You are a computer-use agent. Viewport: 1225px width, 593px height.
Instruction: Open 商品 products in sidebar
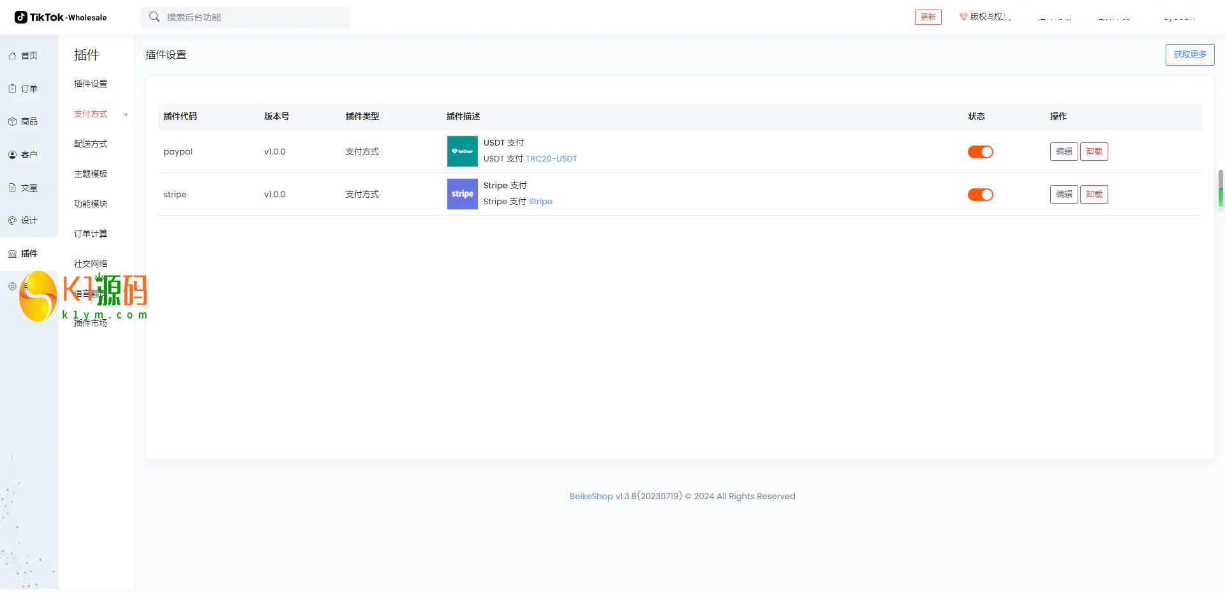click(x=24, y=121)
